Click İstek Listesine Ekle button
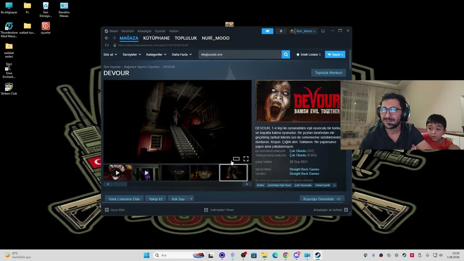Screen dimensions: 464x261 tap(124, 199)
